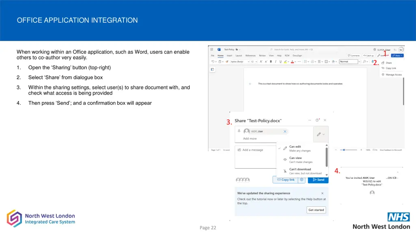Click the Find magnifier icon in ribbon
This screenshot has width=416, height=234.
(364, 62)
